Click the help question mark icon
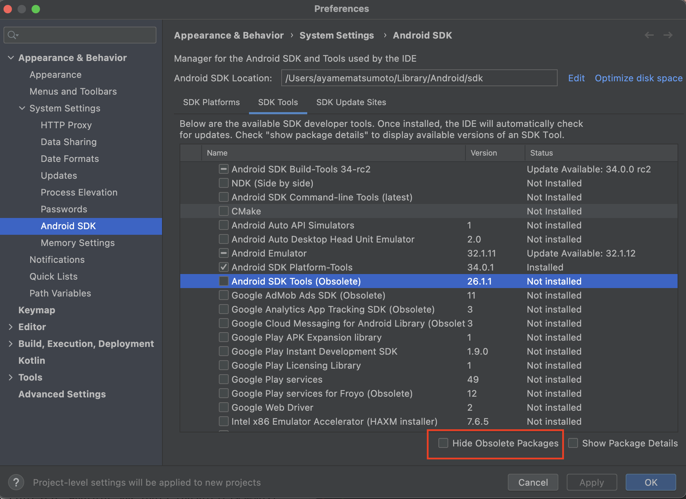686x499 pixels. (16, 482)
